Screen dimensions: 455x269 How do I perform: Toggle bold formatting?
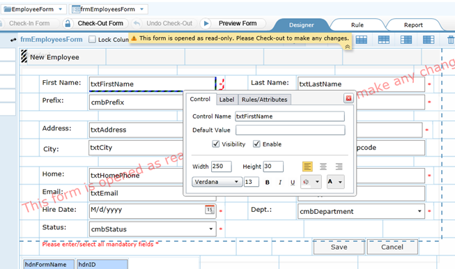click(268, 182)
